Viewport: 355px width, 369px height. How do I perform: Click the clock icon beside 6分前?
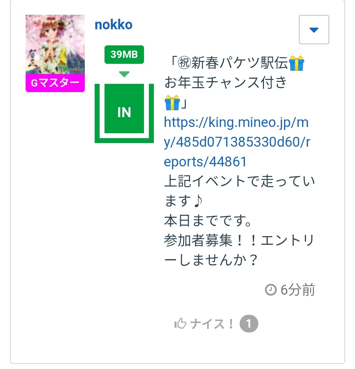(271, 290)
